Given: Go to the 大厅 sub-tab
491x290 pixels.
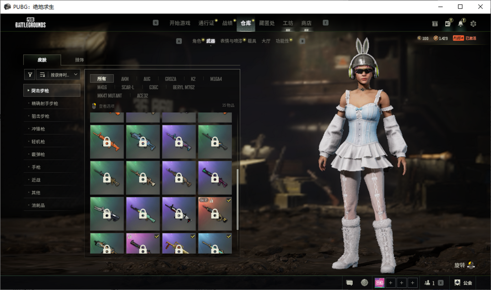Looking at the screenshot, I should pos(266,41).
